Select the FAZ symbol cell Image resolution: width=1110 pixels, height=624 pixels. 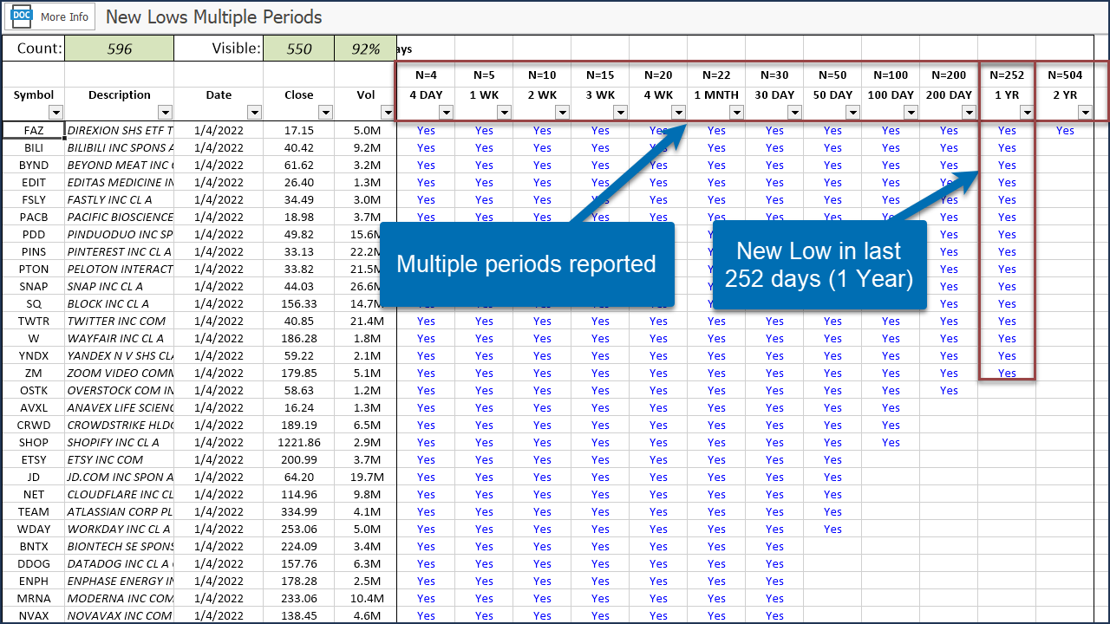click(x=34, y=130)
